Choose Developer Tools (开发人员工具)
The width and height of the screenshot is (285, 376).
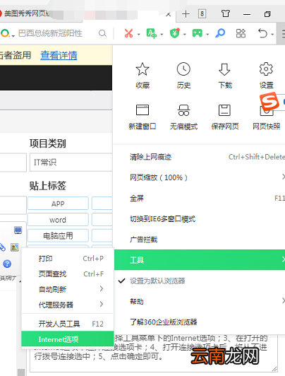point(68,324)
